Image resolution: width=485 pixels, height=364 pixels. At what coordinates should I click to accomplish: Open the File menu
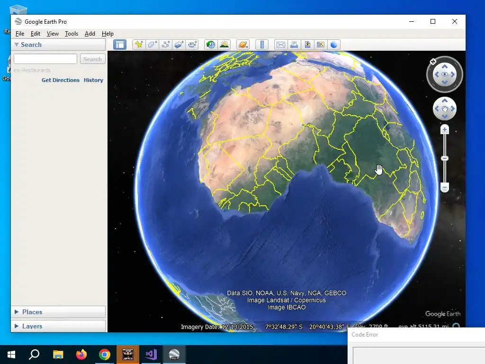coord(20,34)
